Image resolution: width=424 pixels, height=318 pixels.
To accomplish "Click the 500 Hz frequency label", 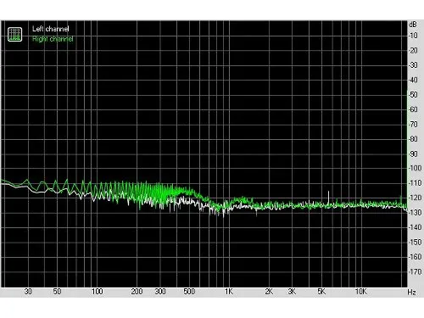I will pos(189,292).
